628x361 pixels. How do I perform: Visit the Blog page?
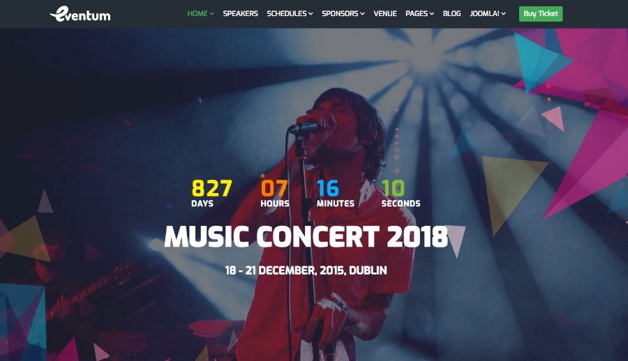coord(451,14)
